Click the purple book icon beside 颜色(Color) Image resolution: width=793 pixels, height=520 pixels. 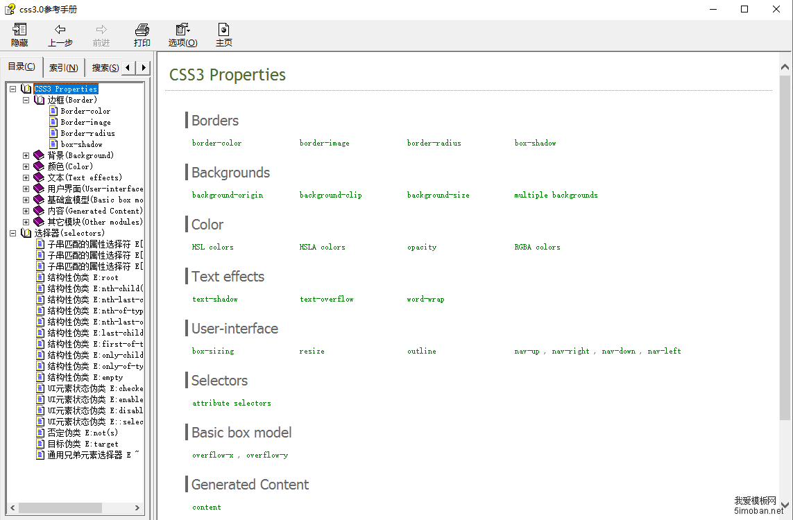click(x=40, y=166)
